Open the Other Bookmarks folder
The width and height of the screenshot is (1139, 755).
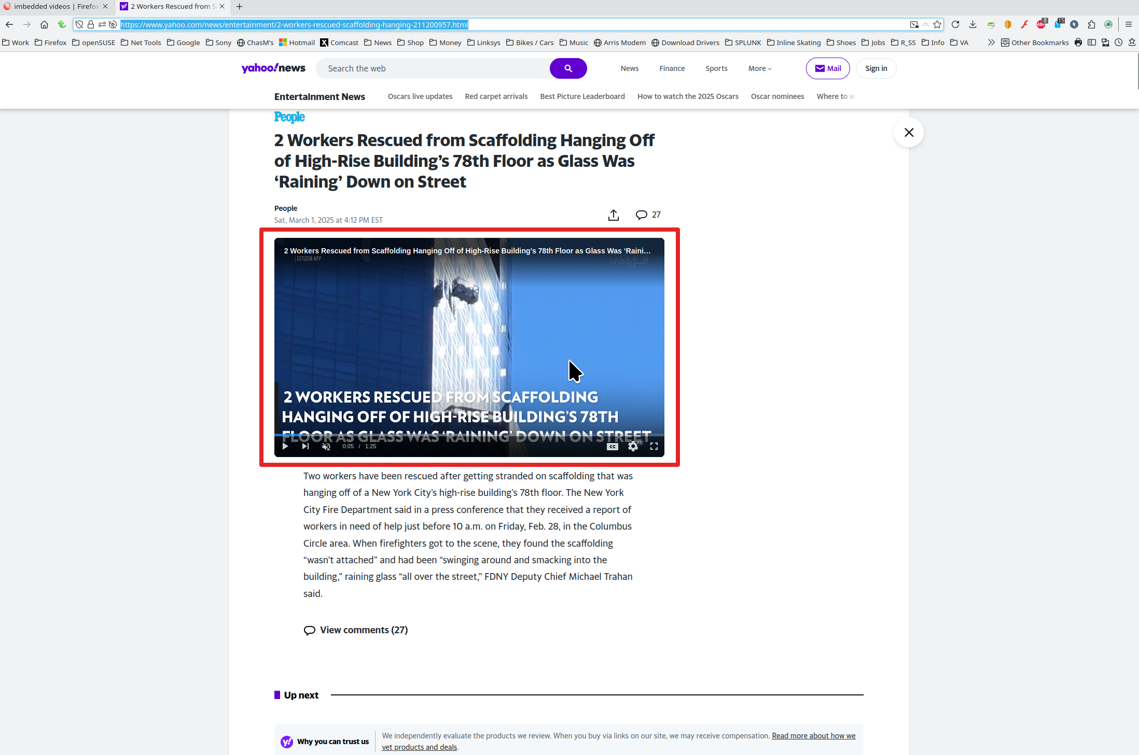(1035, 42)
